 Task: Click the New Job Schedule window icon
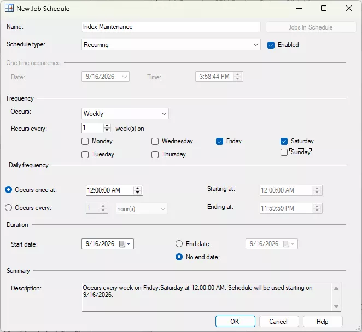click(x=9, y=8)
